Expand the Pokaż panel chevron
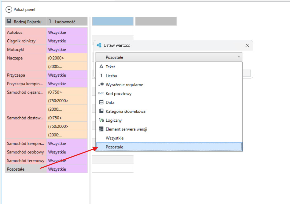This screenshot has height=204, width=290. (x=9, y=9)
